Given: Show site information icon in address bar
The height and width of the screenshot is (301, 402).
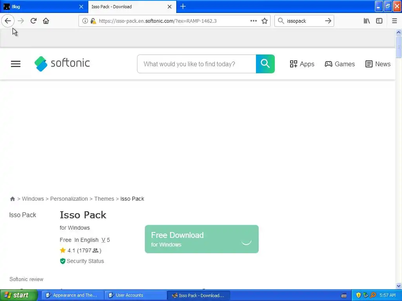Looking at the screenshot, I should coord(85,21).
